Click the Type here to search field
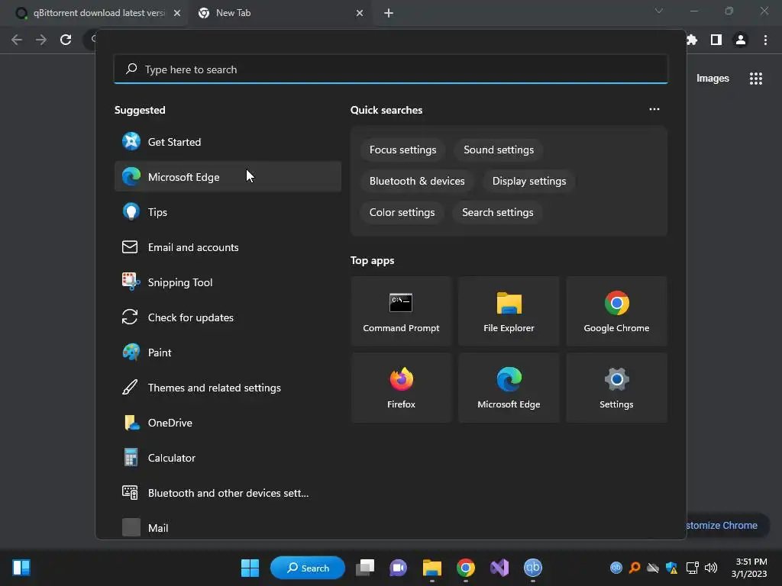 point(390,69)
